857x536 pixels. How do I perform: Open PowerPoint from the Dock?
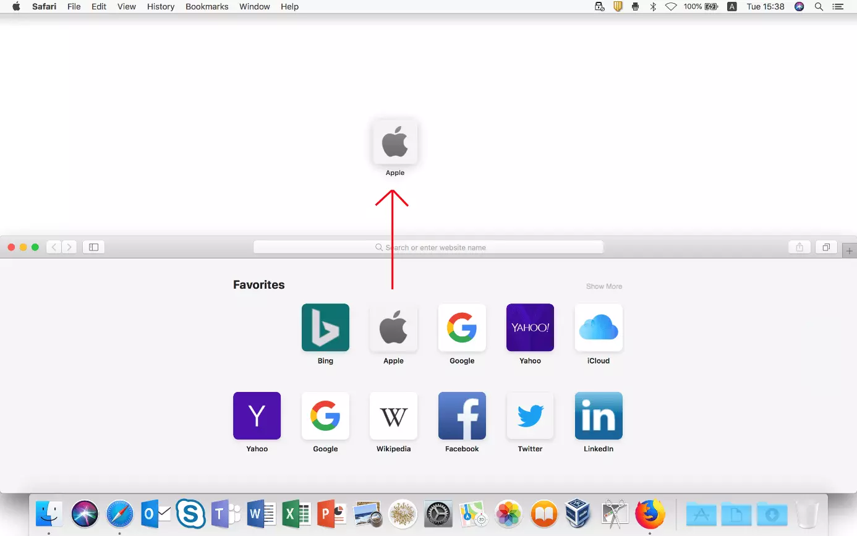pos(332,514)
